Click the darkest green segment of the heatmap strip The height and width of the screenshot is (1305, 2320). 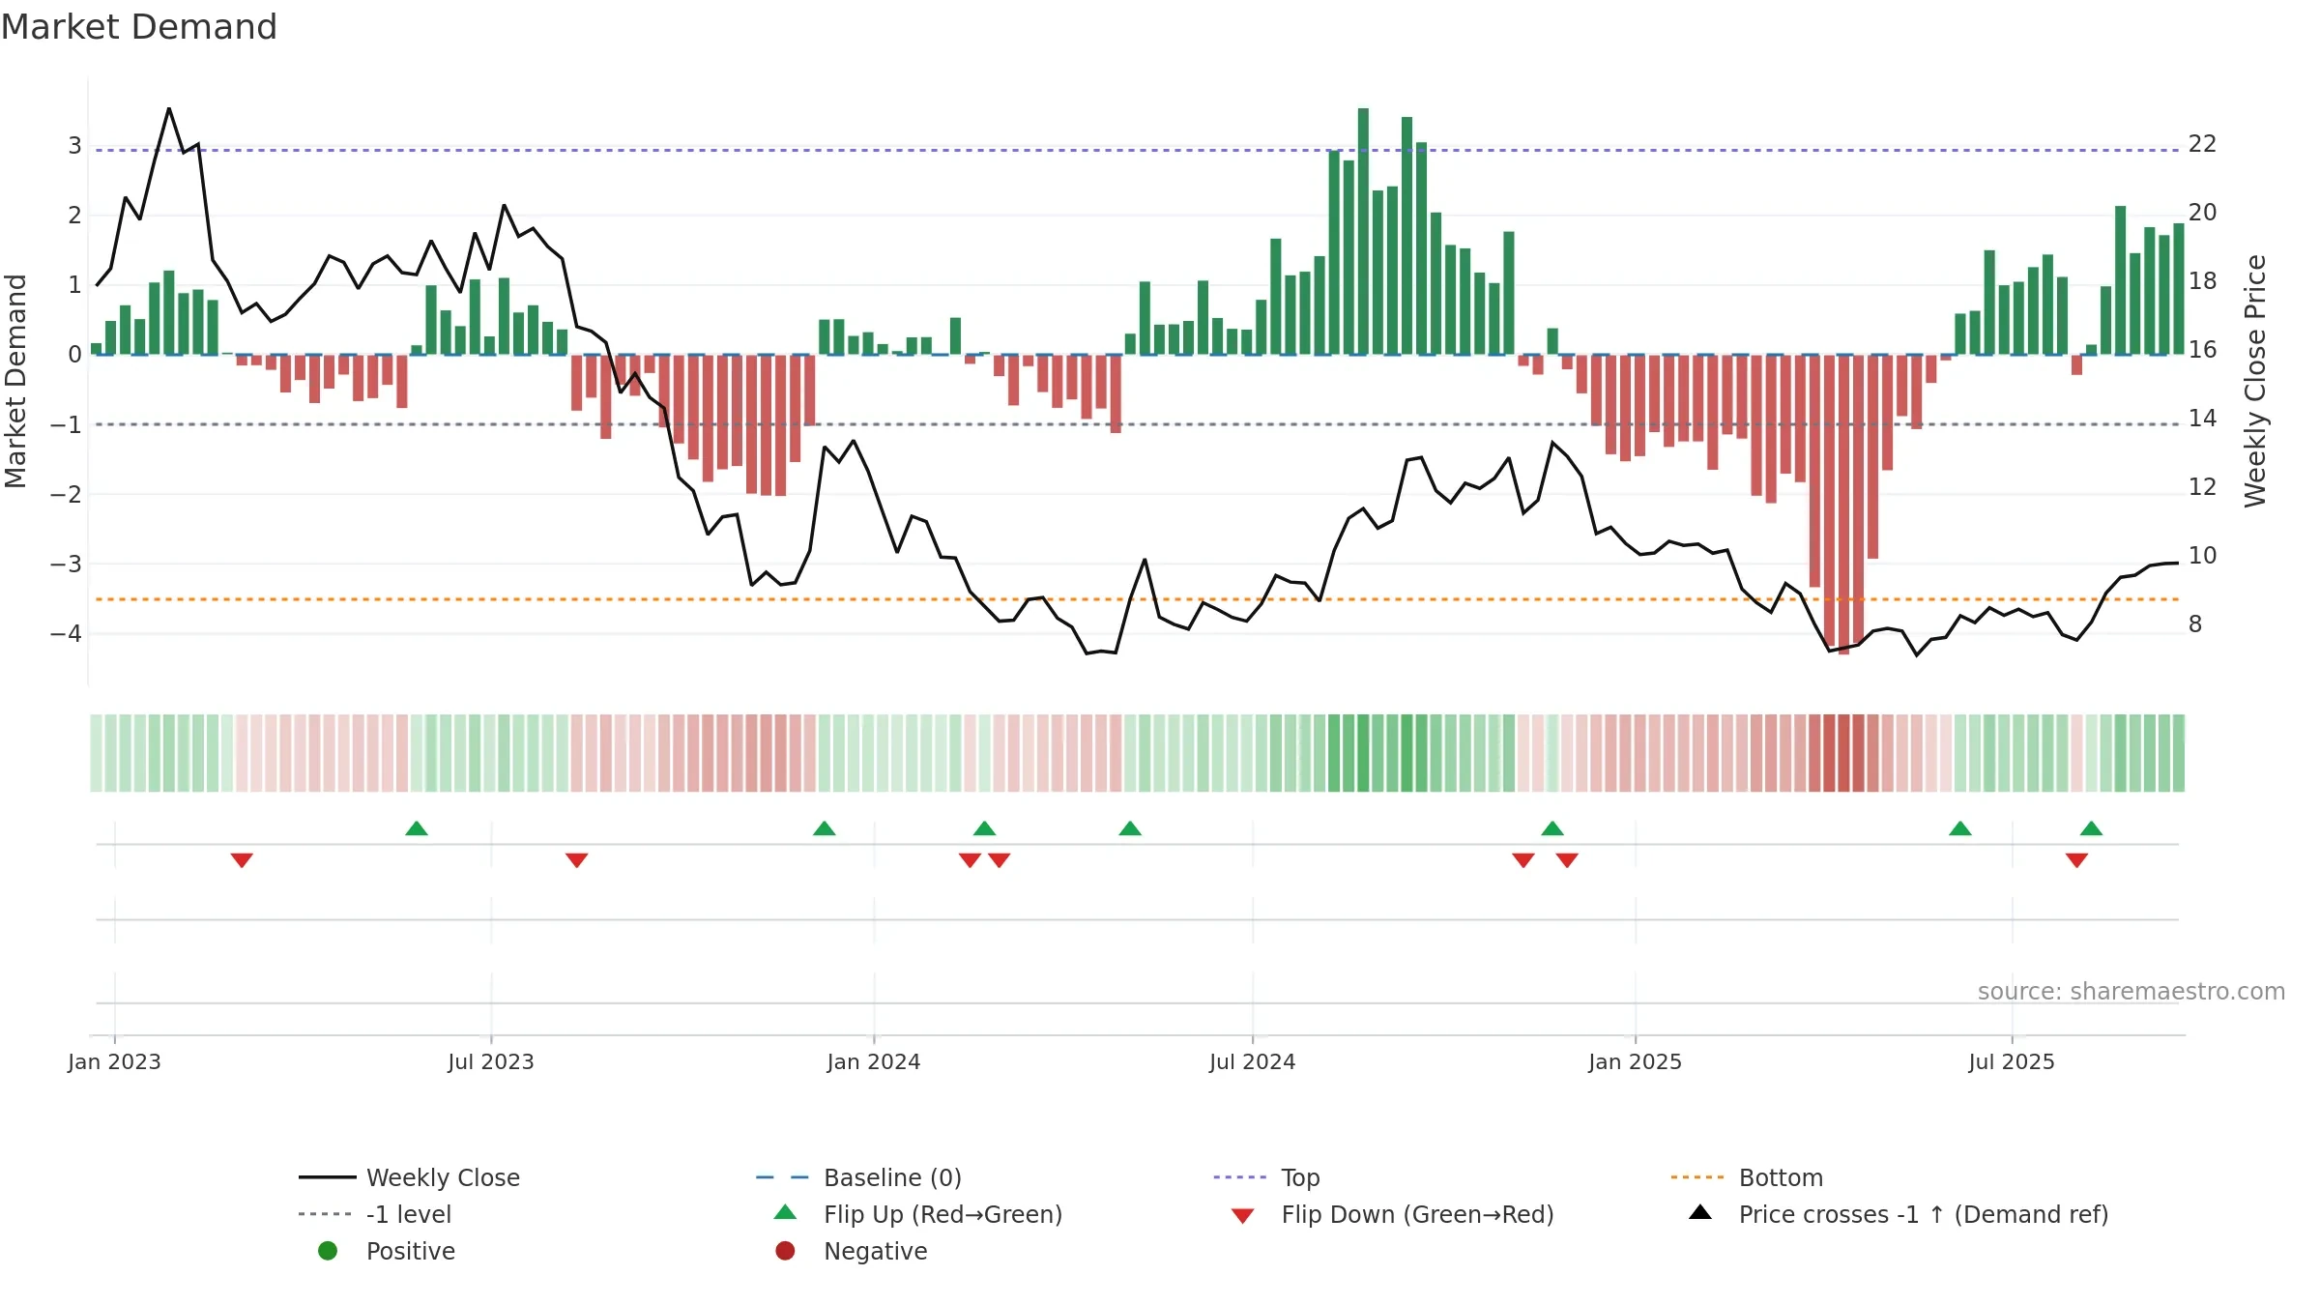click(x=1364, y=753)
